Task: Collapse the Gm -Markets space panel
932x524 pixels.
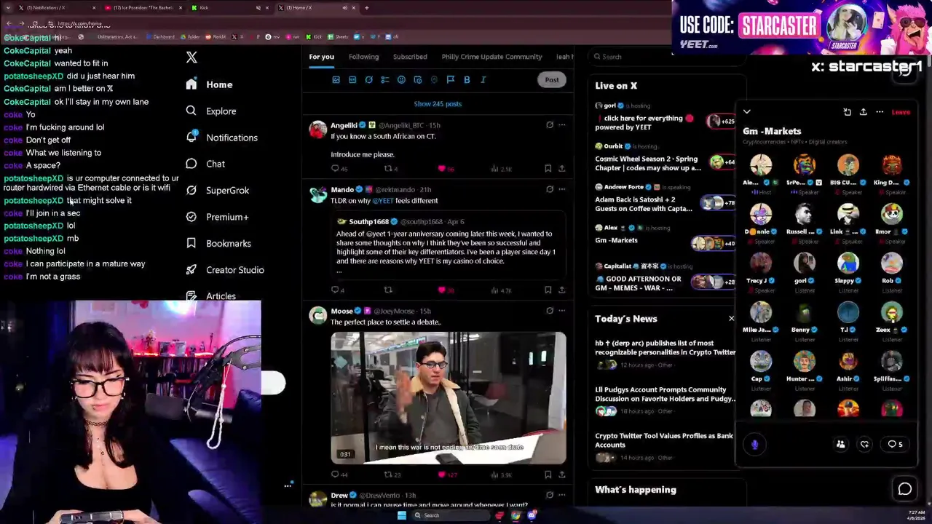Action: point(746,112)
